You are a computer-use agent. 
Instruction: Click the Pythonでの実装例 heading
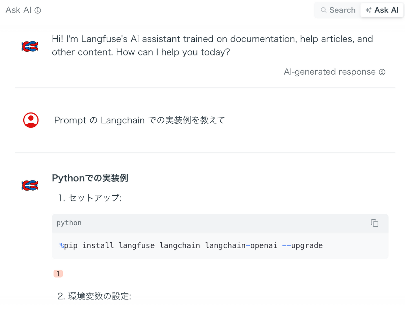click(x=90, y=178)
